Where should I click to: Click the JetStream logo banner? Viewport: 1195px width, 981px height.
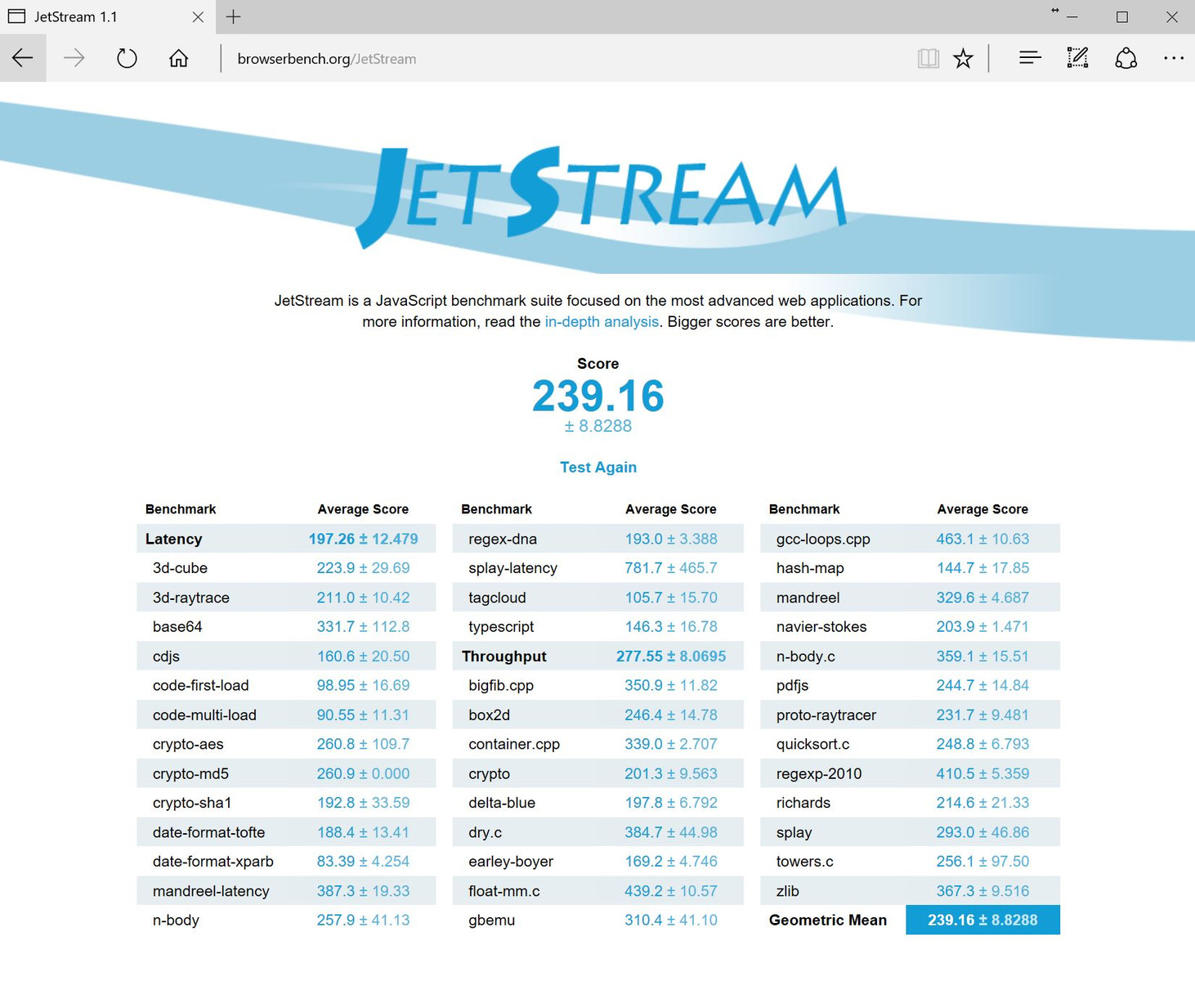pyautogui.click(x=601, y=196)
